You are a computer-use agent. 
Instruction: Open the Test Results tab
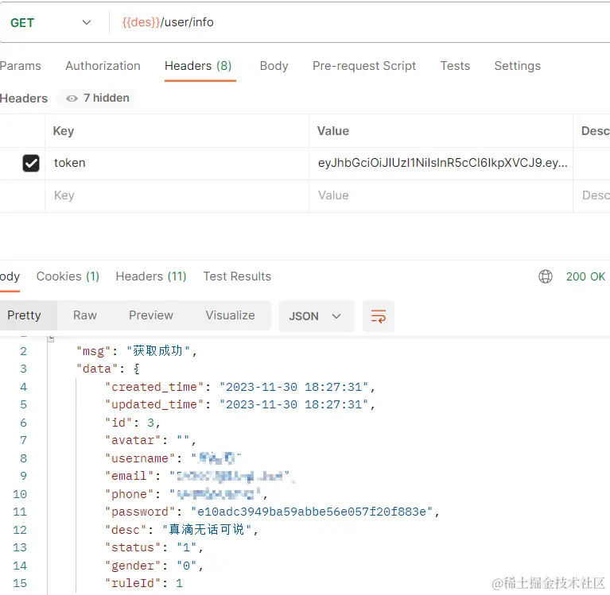point(237,276)
